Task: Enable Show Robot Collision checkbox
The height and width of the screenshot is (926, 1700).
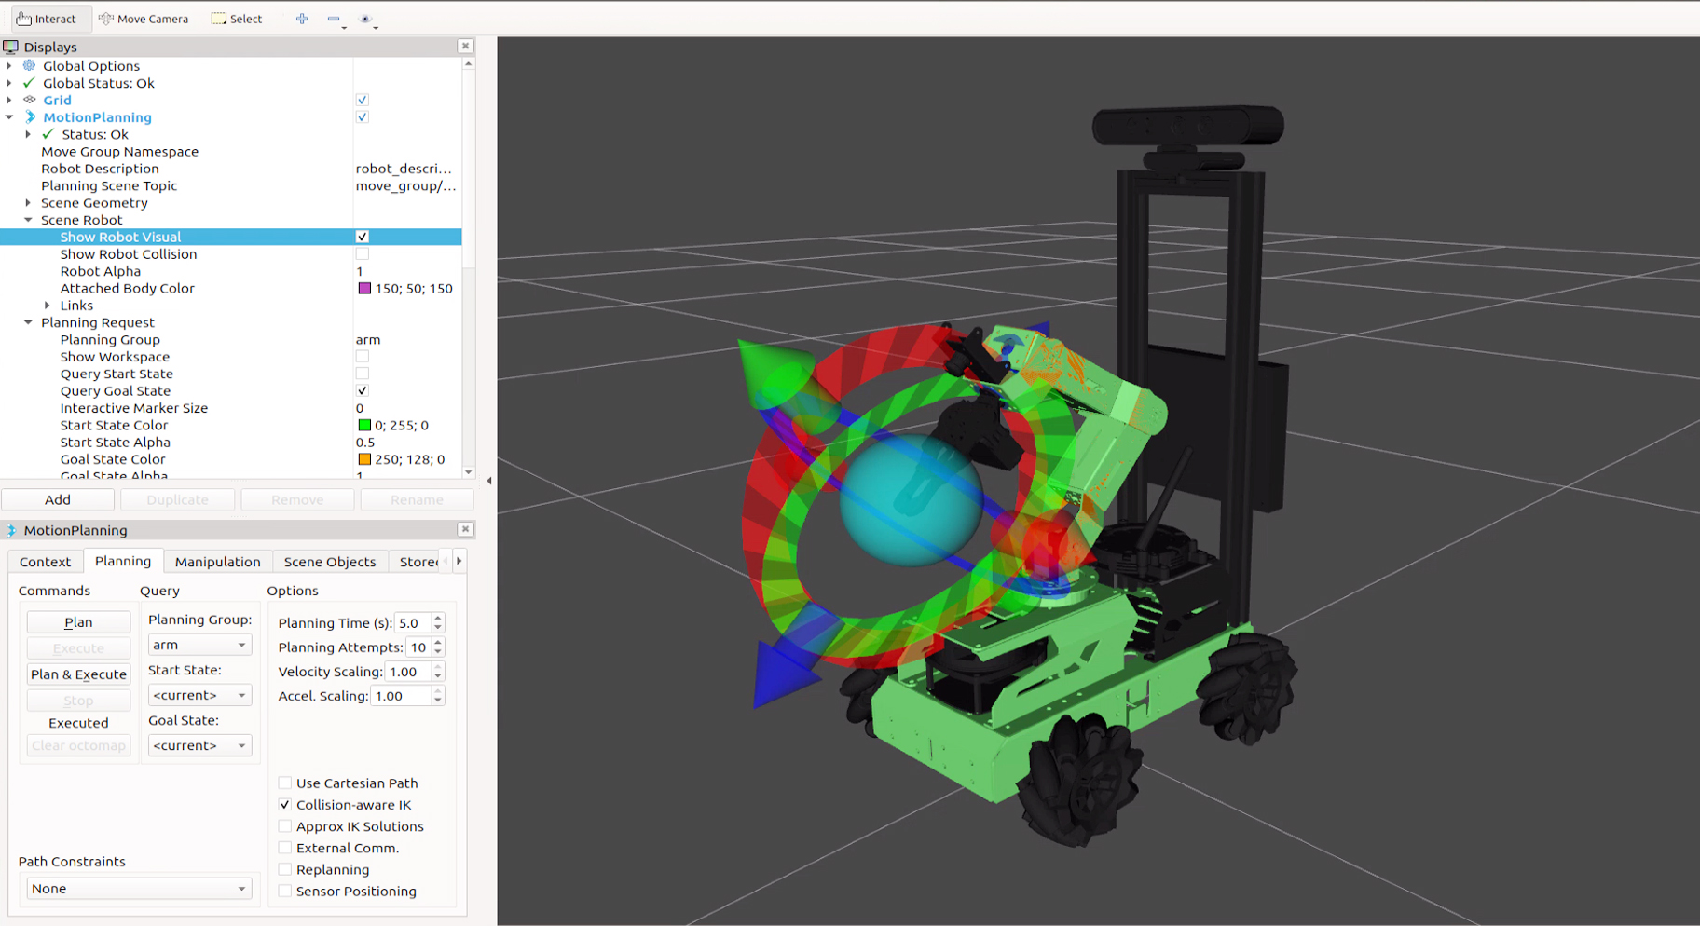Action: click(363, 253)
